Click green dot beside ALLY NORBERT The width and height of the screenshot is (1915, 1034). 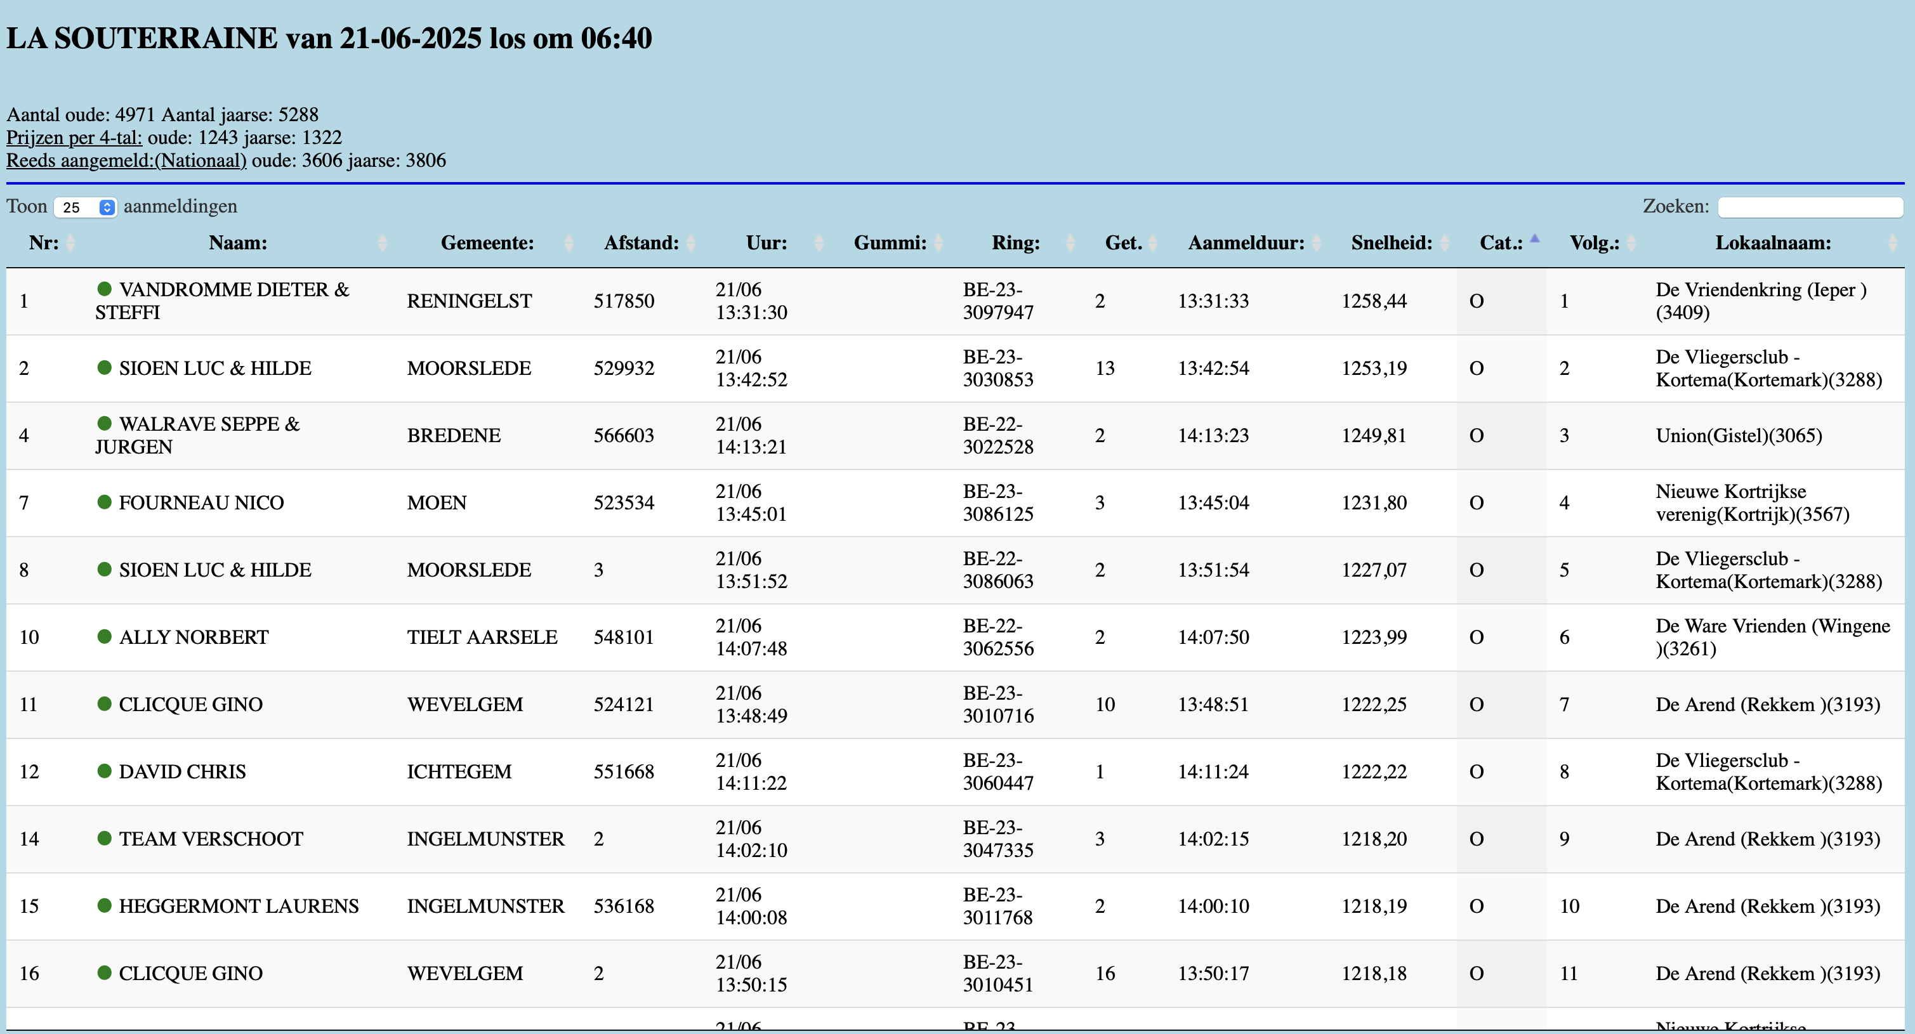click(x=104, y=636)
